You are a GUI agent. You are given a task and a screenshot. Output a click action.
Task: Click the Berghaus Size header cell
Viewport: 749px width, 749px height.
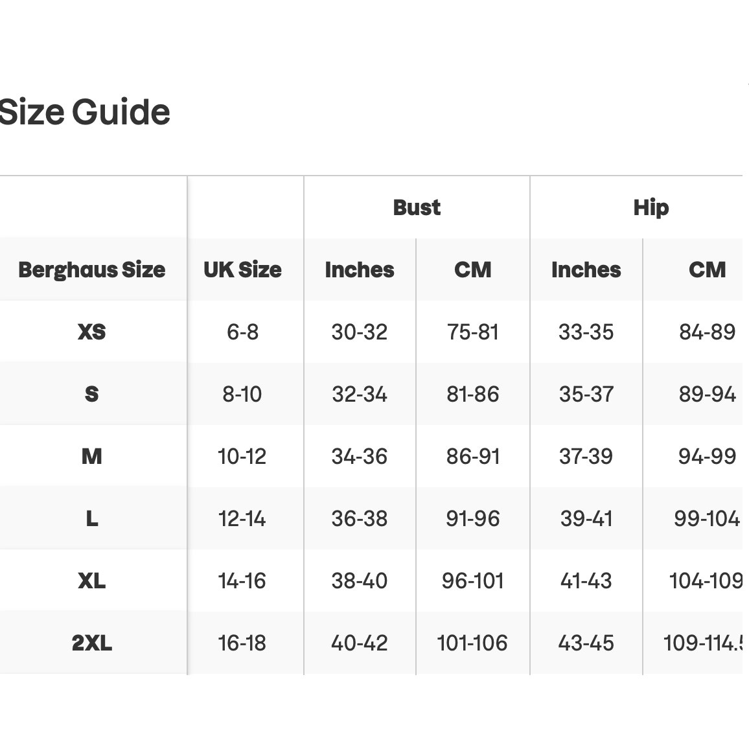[x=92, y=270]
